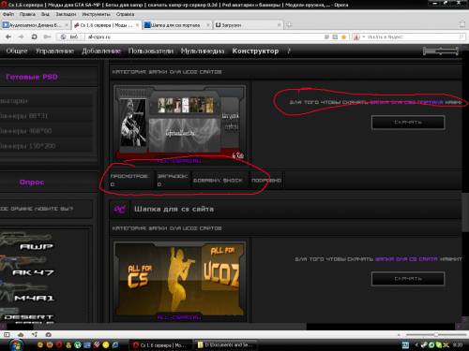Reload the page with the refresh icon

click(34, 37)
